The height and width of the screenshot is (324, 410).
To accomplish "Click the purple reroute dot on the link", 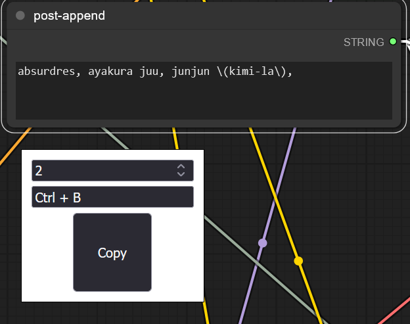I will click(263, 243).
